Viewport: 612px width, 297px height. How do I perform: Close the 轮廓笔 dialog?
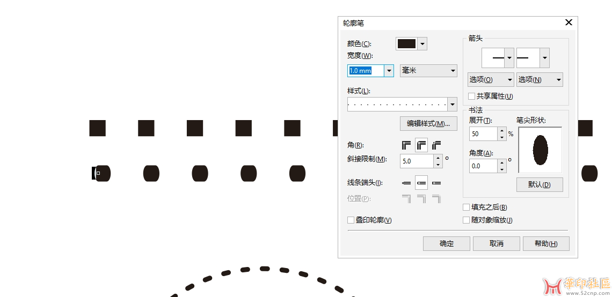[x=569, y=23]
